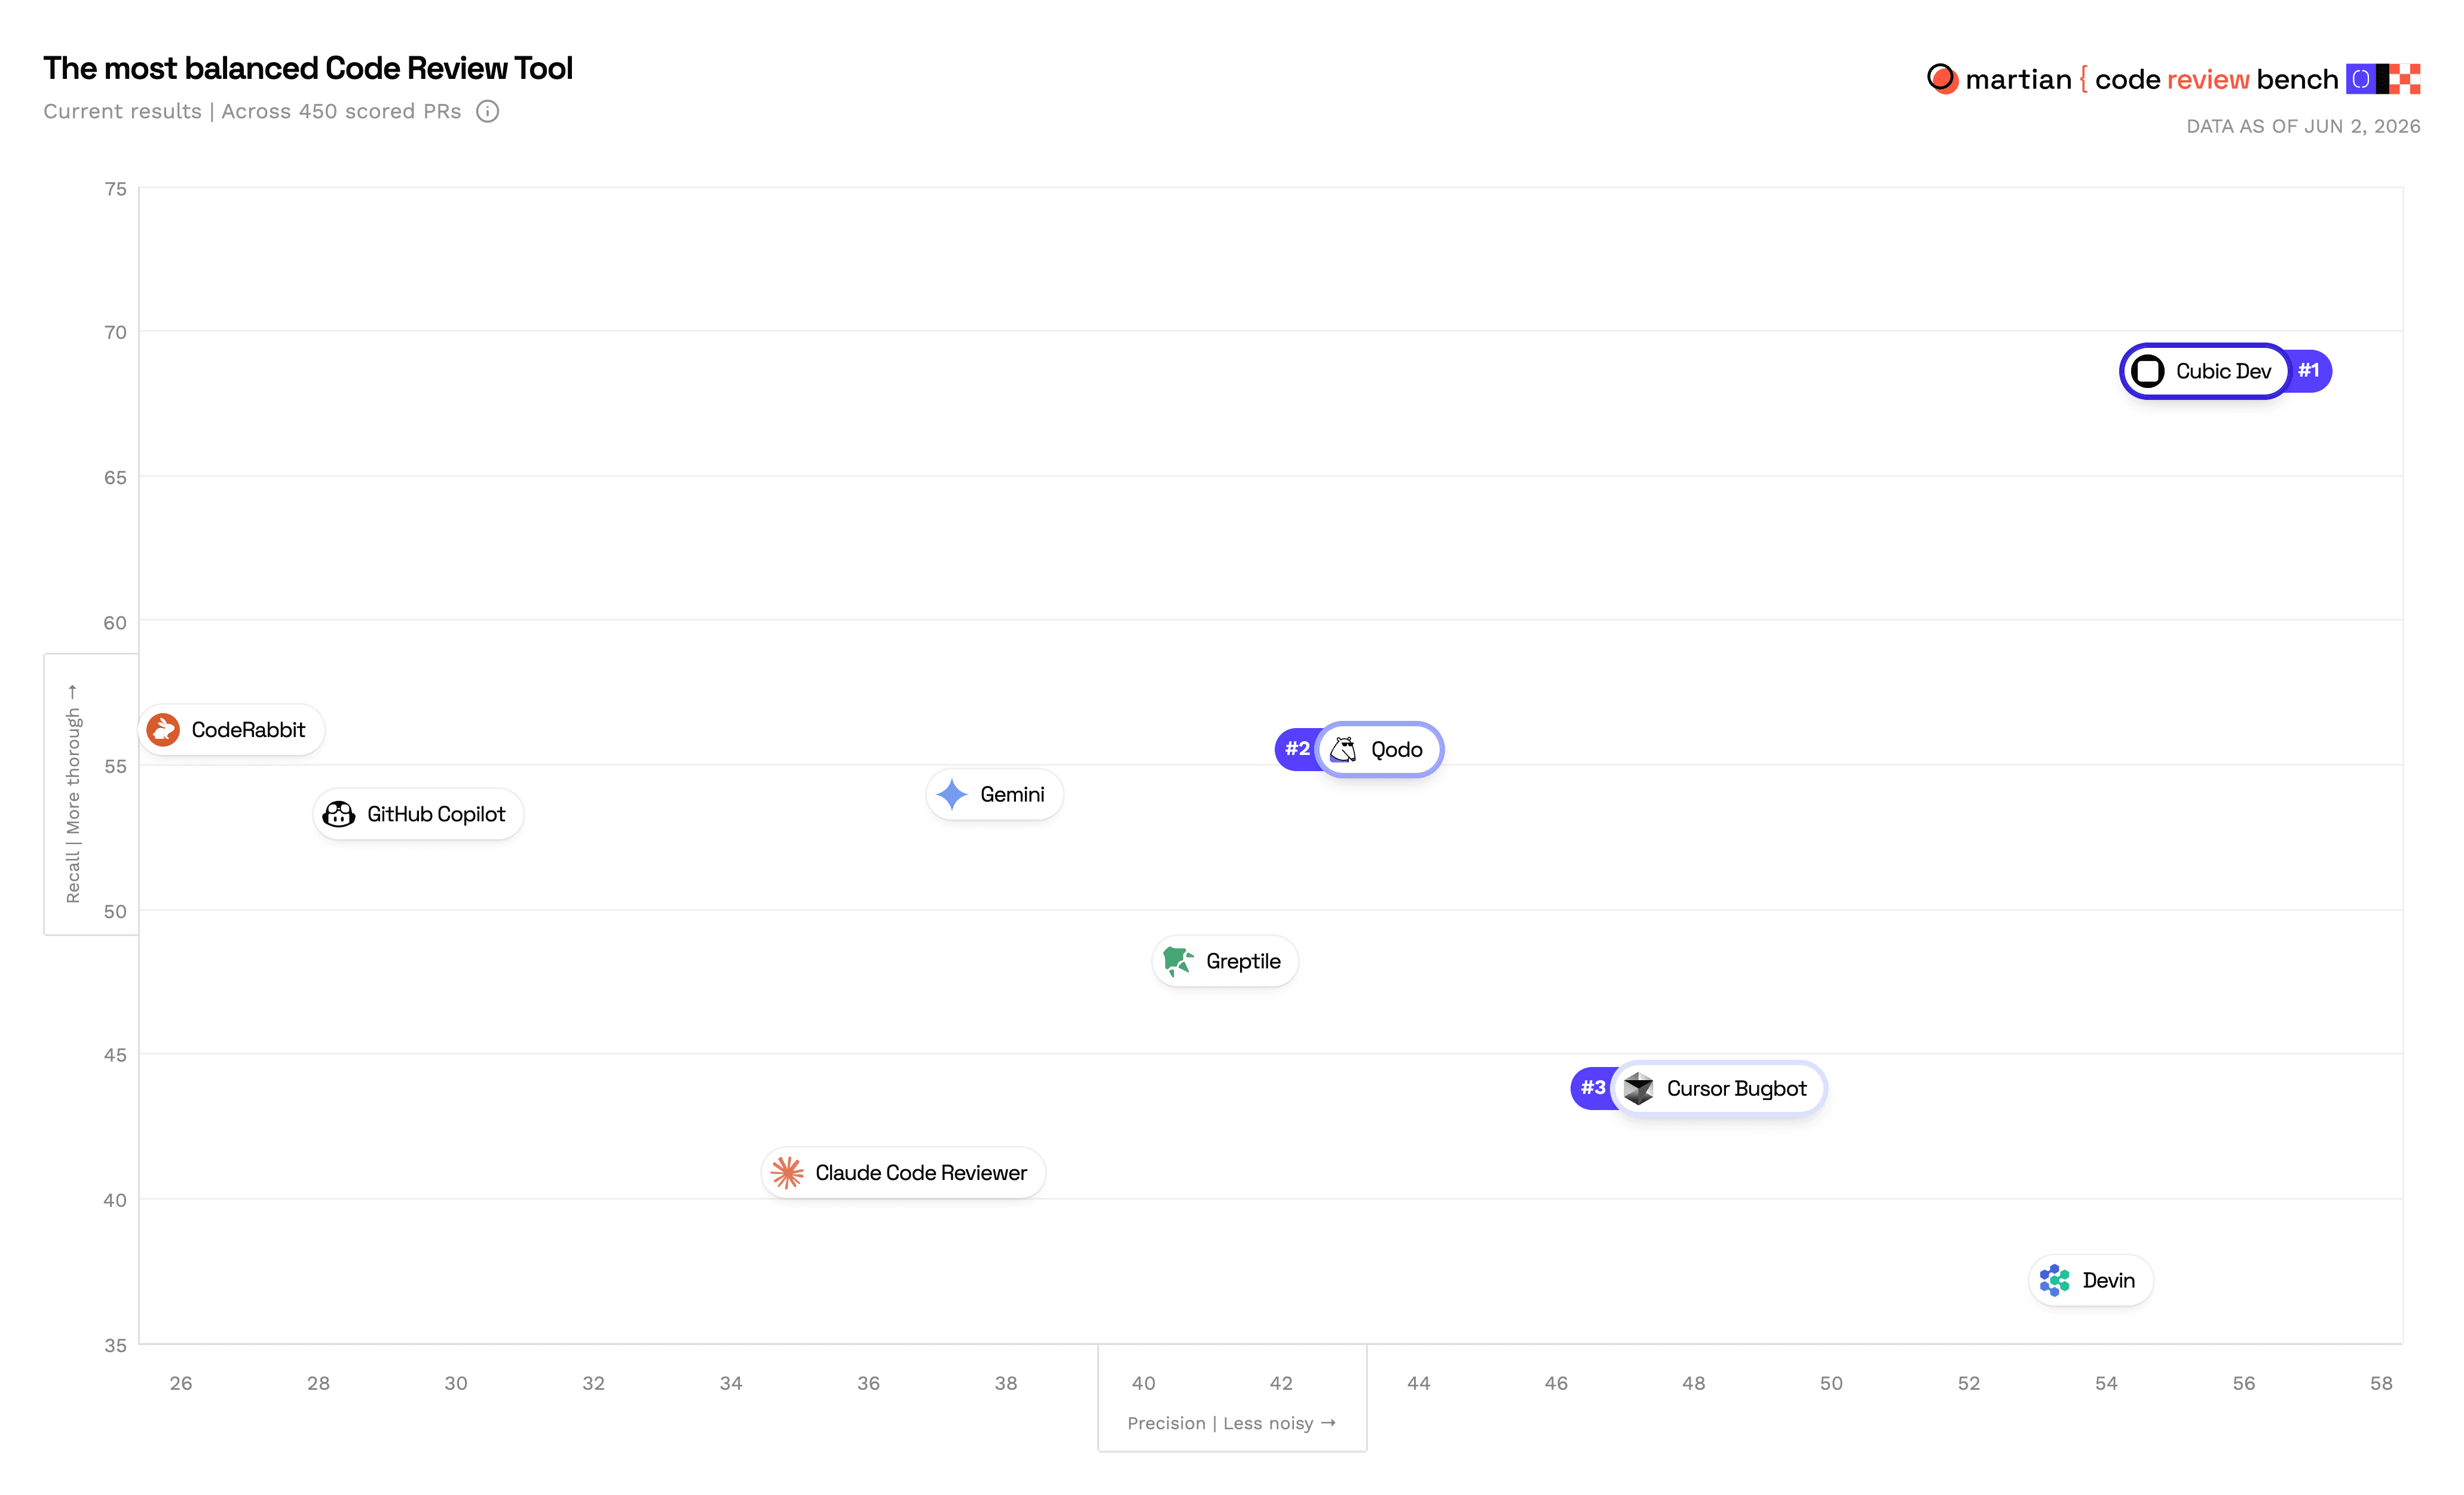This screenshot has width=2464, height=1495.
Task: Click the x-axis tick label 46
Action: tap(1556, 1383)
